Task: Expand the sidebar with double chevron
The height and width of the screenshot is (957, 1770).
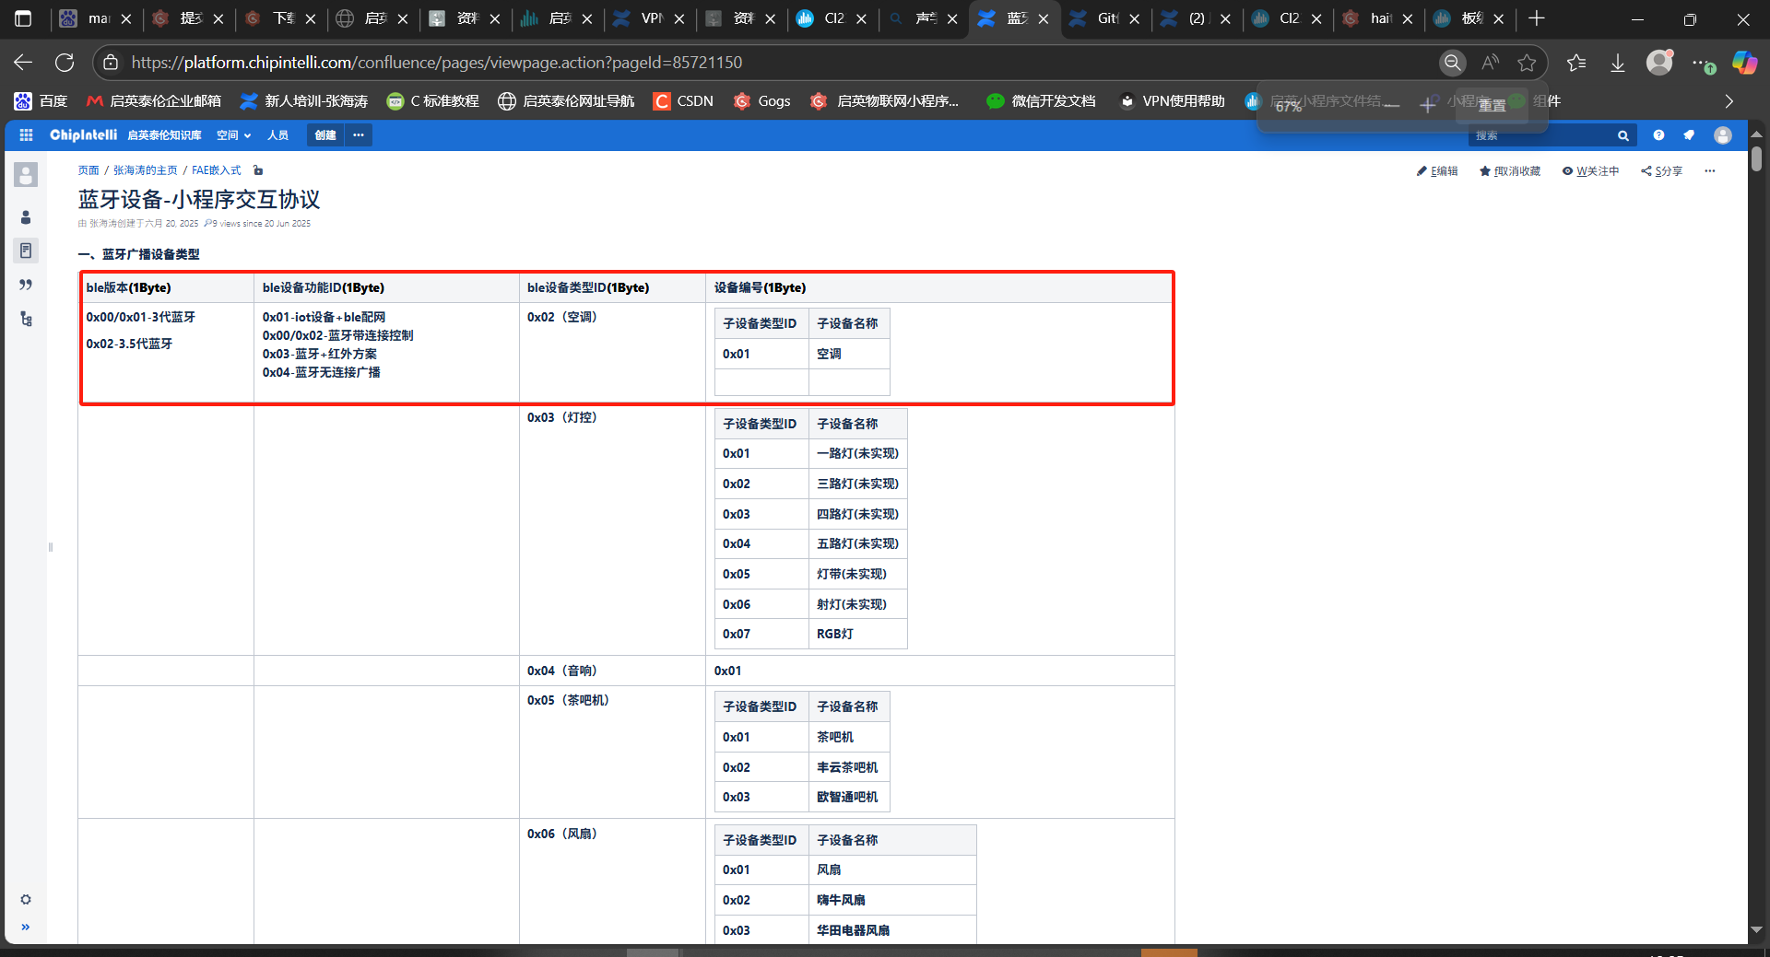Action: pyautogui.click(x=26, y=927)
